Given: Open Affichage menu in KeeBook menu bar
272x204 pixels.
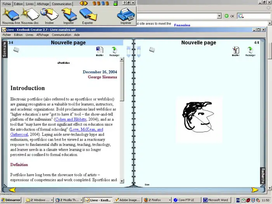Looking at the screenshot, I should [42, 35].
